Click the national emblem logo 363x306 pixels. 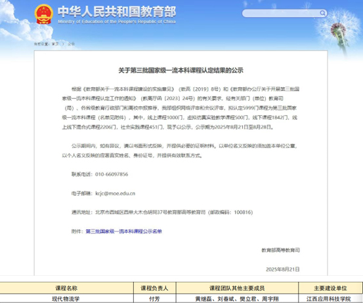(x=44, y=14)
